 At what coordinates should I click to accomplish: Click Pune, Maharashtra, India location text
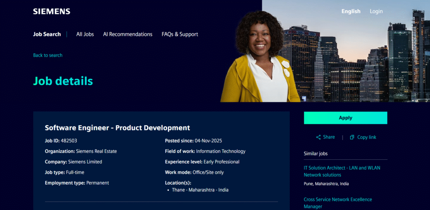326,184
